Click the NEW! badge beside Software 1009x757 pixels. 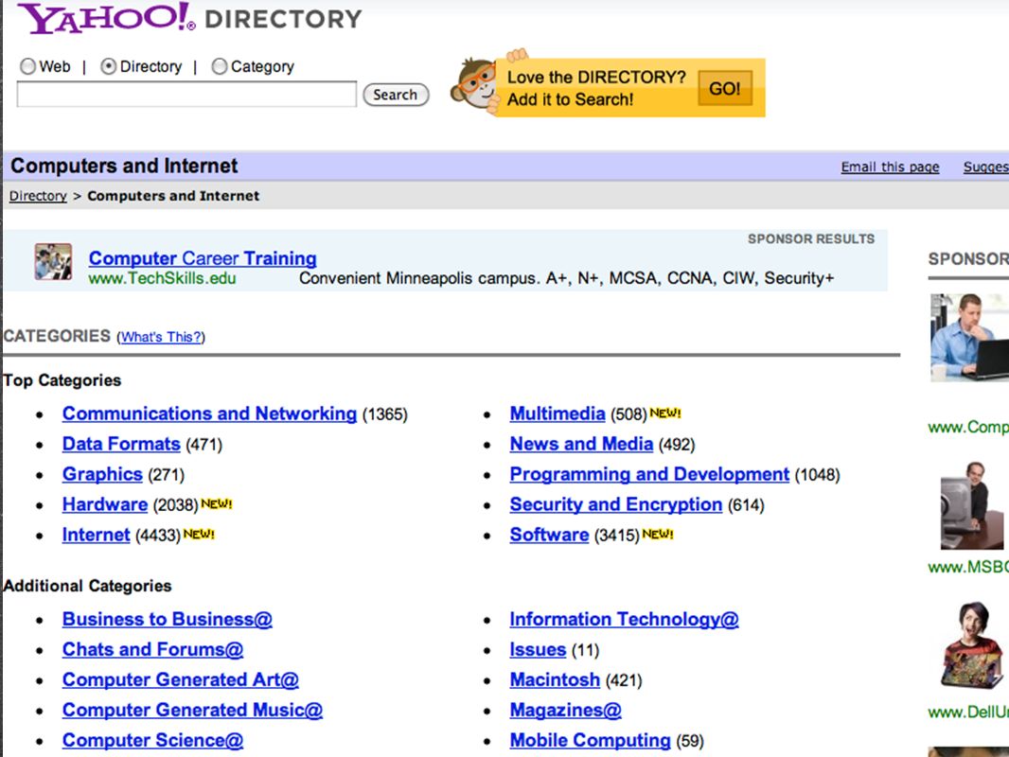(658, 534)
